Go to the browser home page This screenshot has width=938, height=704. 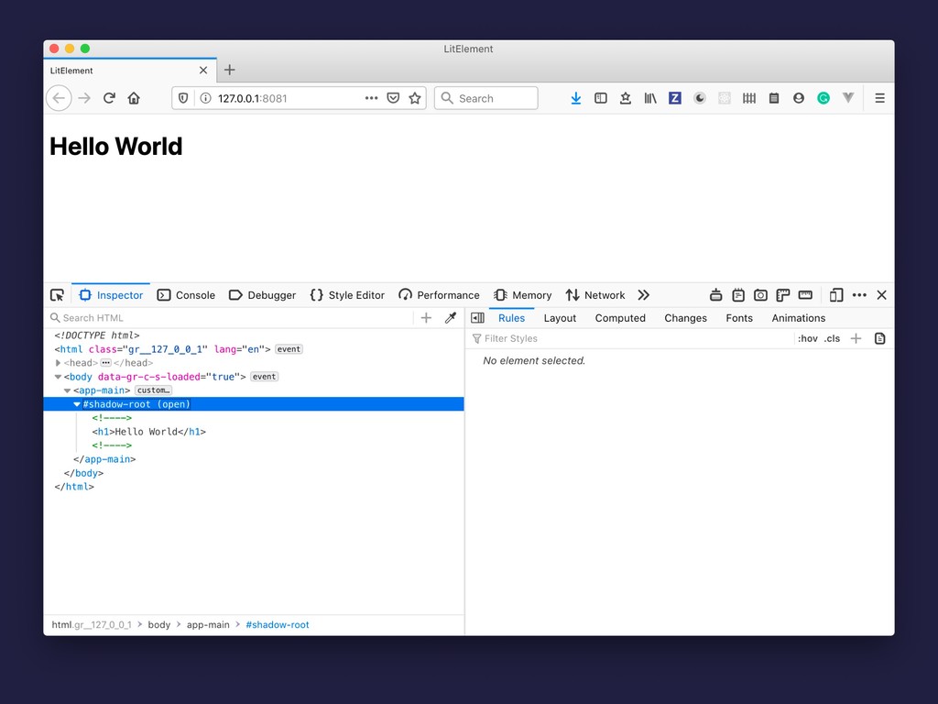point(134,98)
